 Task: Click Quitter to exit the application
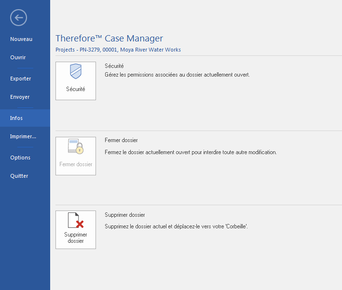click(x=19, y=176)
